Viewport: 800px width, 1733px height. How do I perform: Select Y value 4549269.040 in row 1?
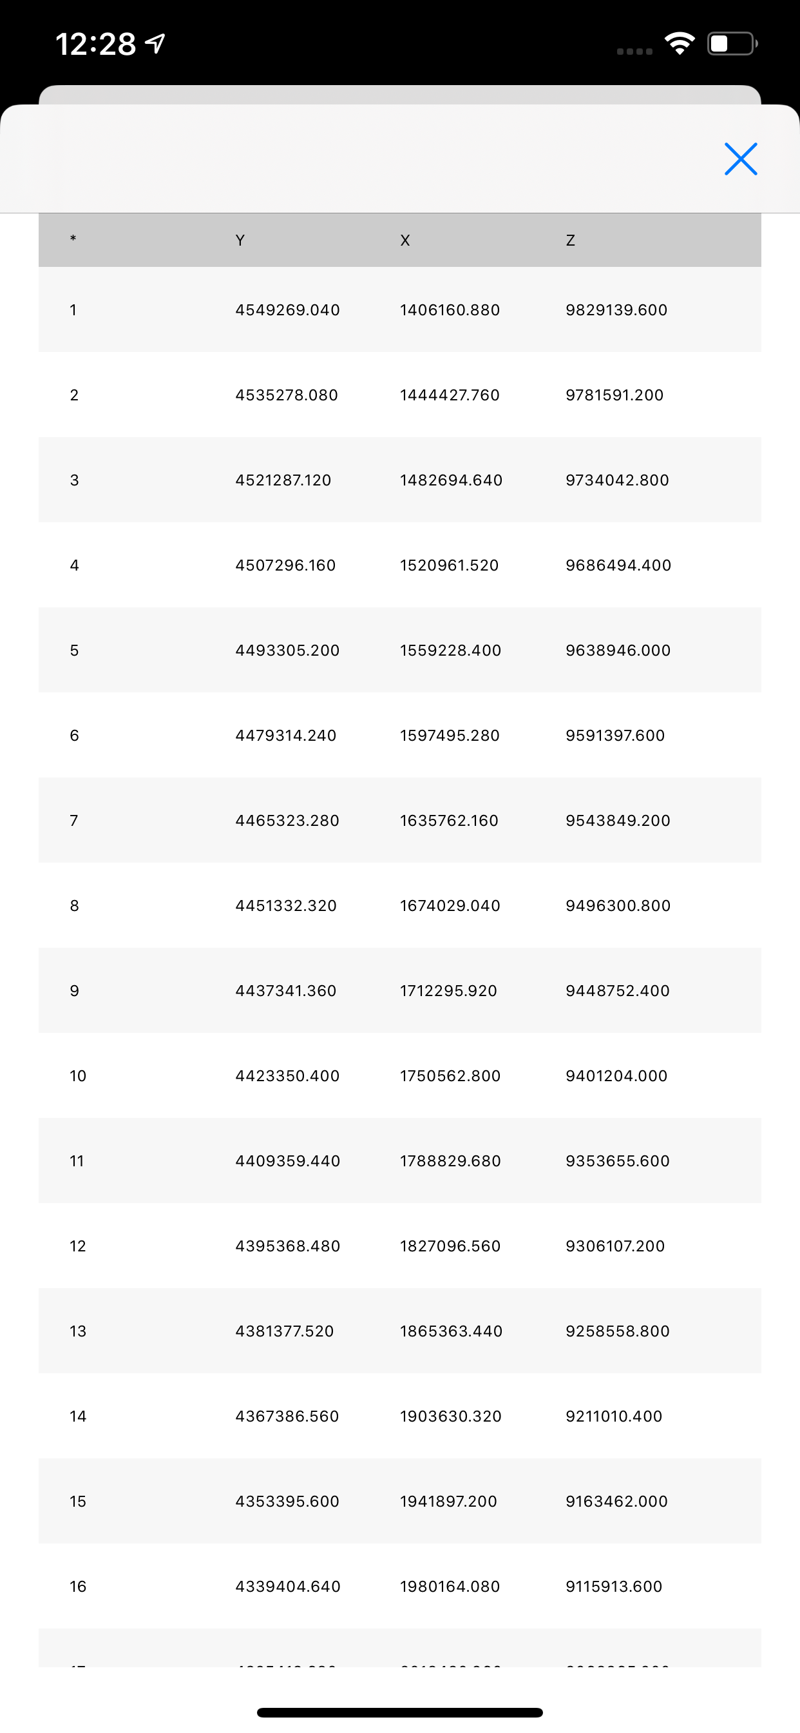[287, 310]
